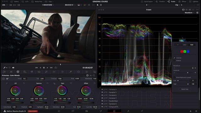
Task: Jump to first frame in viewer
Action: pyautogui.click(x=36, y=68)
